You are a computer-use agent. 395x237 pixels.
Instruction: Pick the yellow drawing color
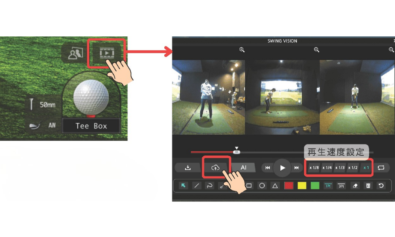(302, 186)
